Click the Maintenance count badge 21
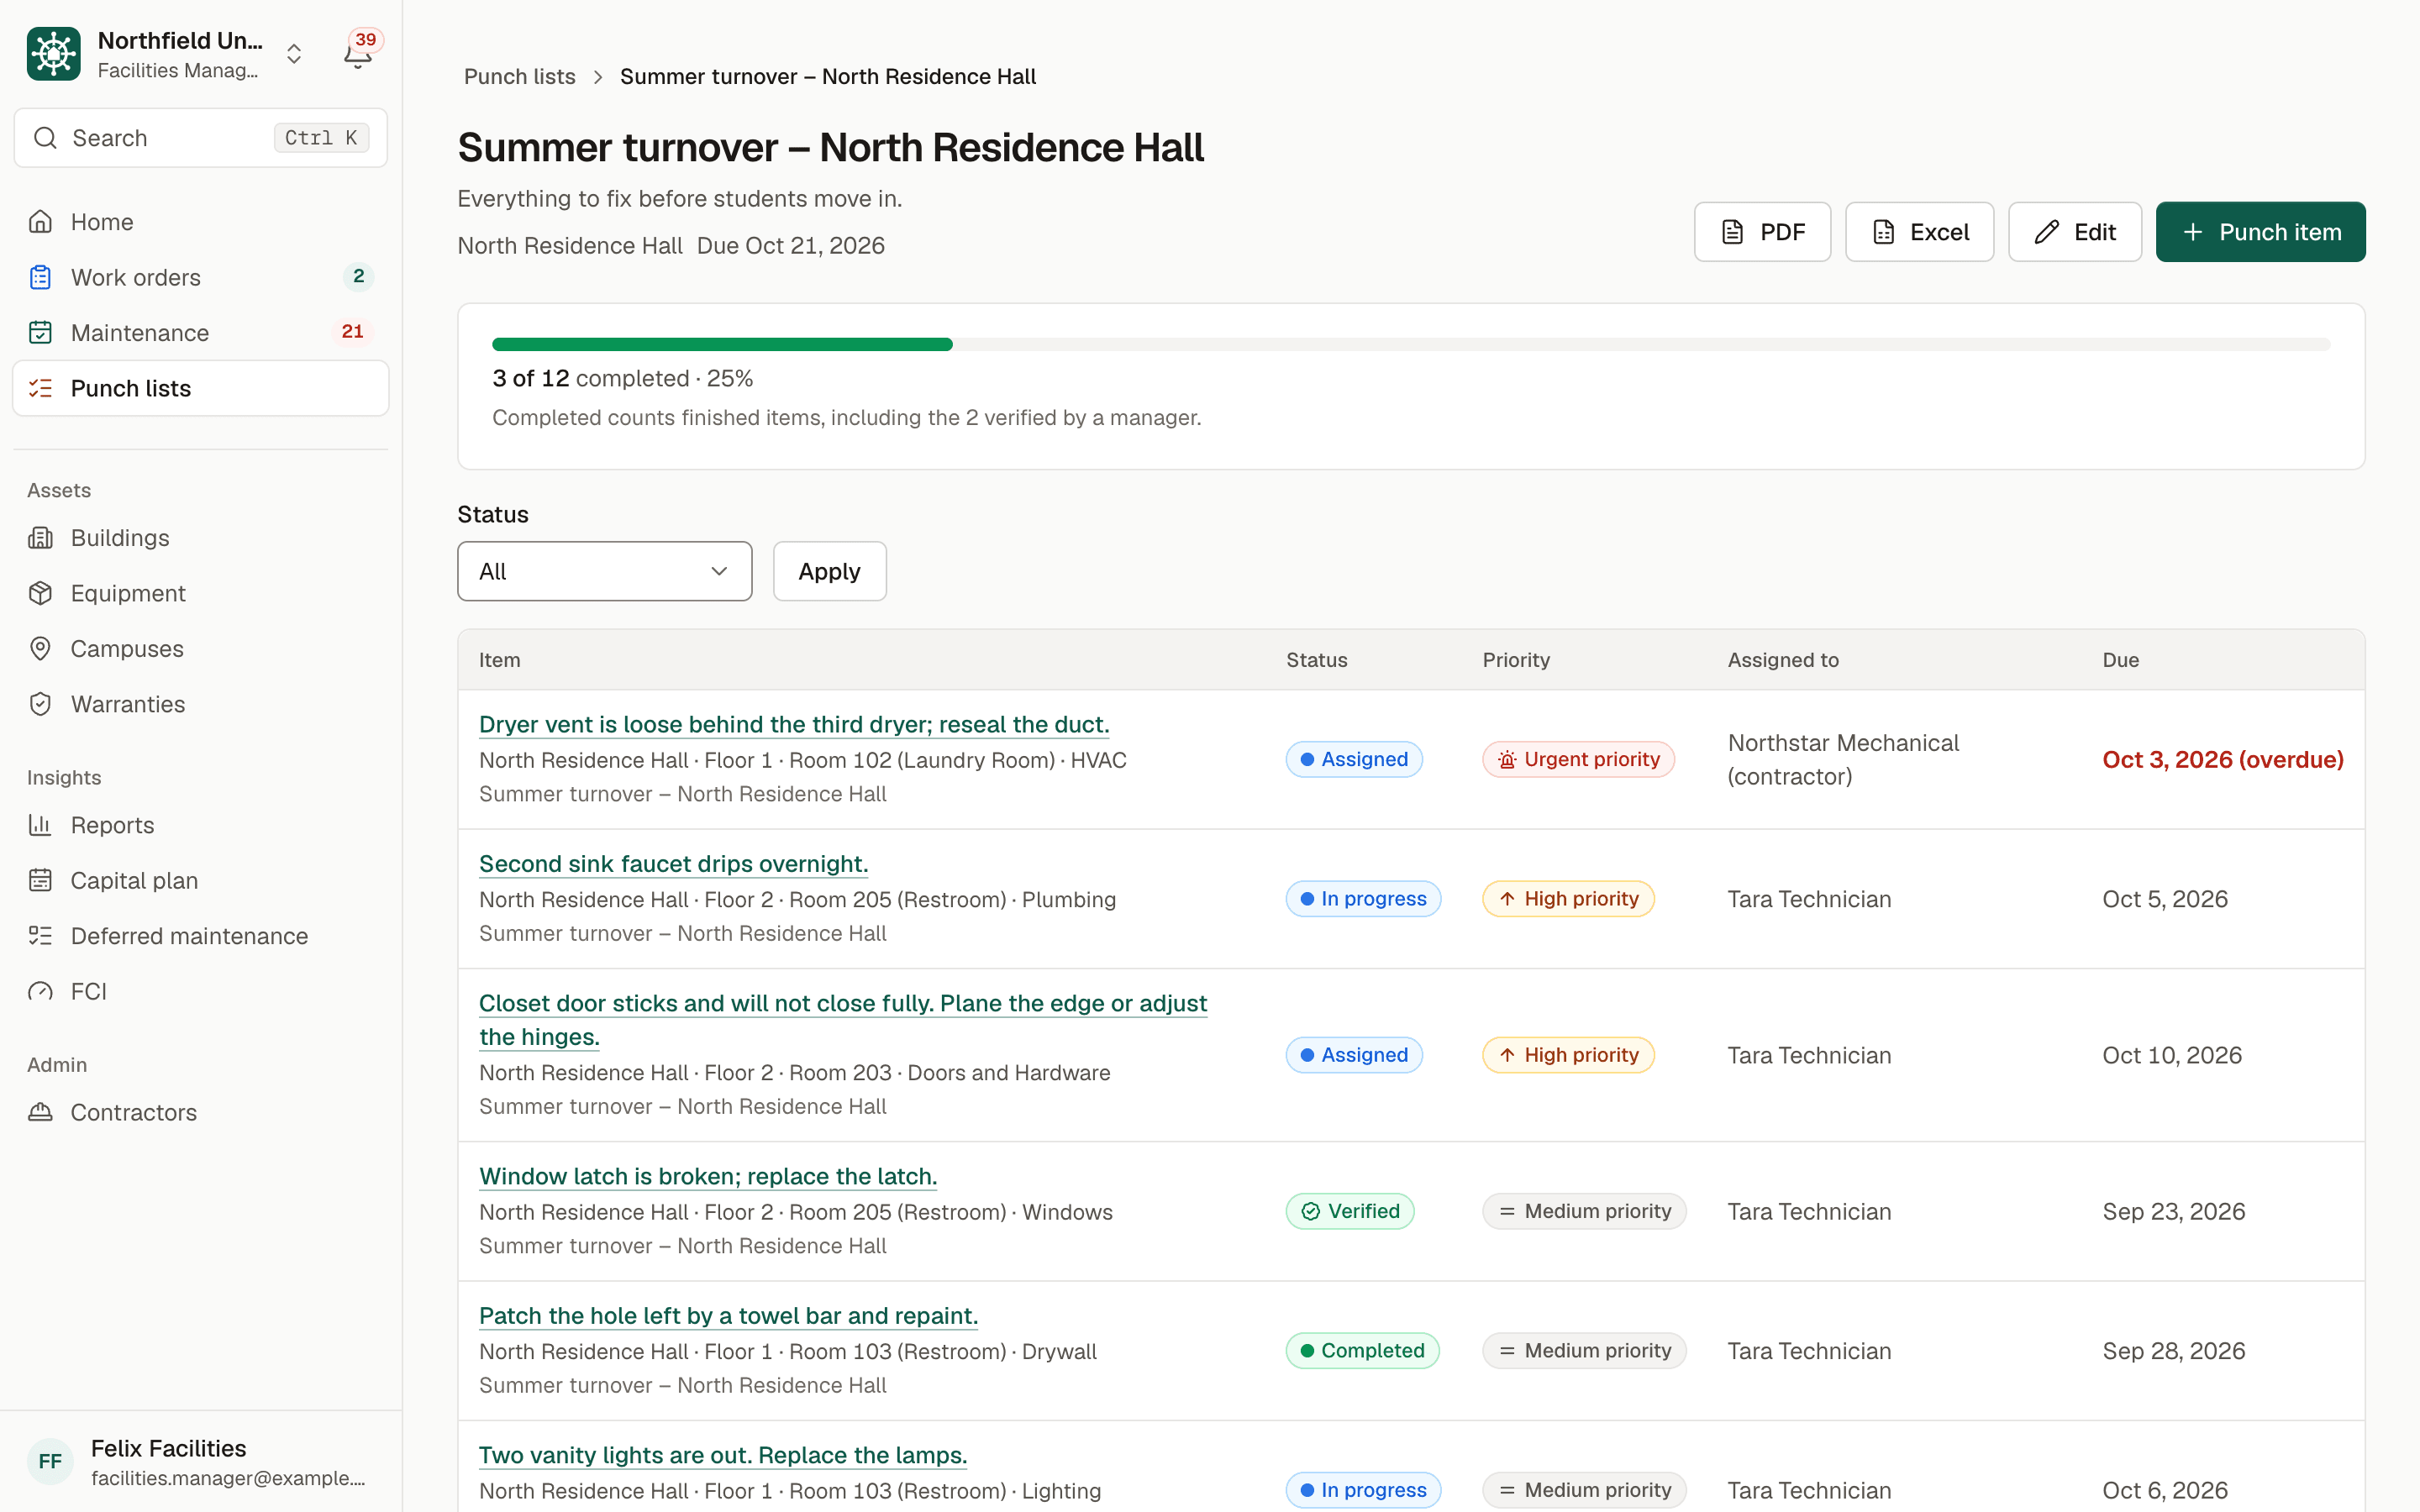The width and height of the screenshot is (2420, 1512). (352, 332)
